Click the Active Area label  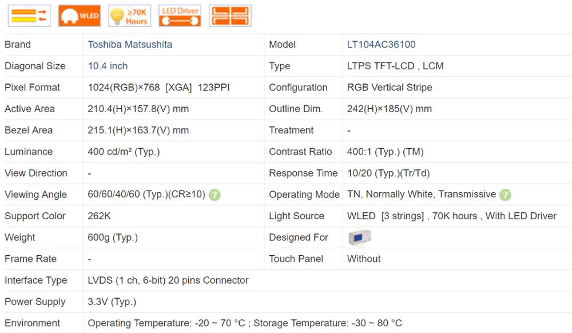tap(30, 109)
